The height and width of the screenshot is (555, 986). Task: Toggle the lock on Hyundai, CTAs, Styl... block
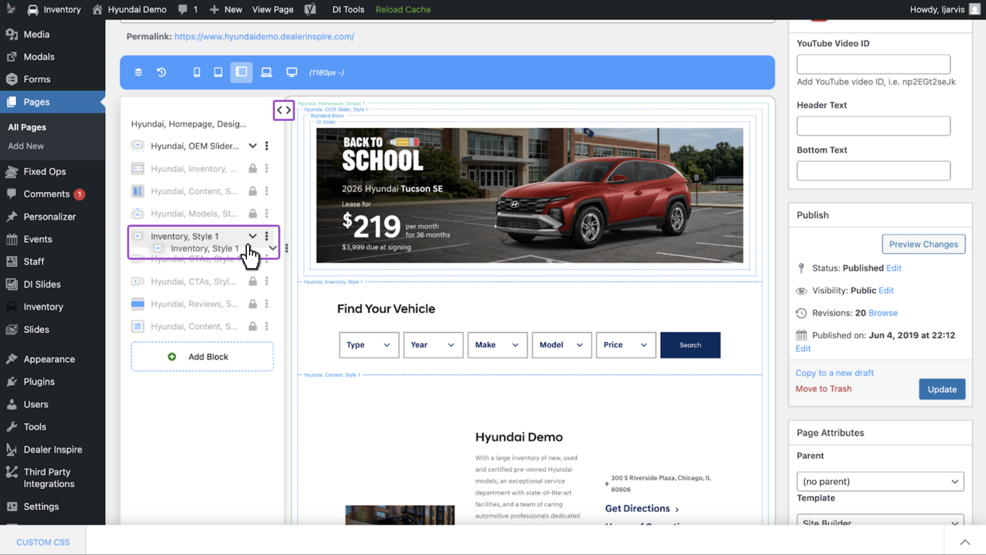[x=253, y=281]
